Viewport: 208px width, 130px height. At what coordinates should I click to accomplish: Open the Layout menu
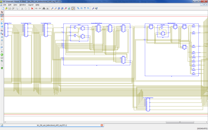pos(31,5)
